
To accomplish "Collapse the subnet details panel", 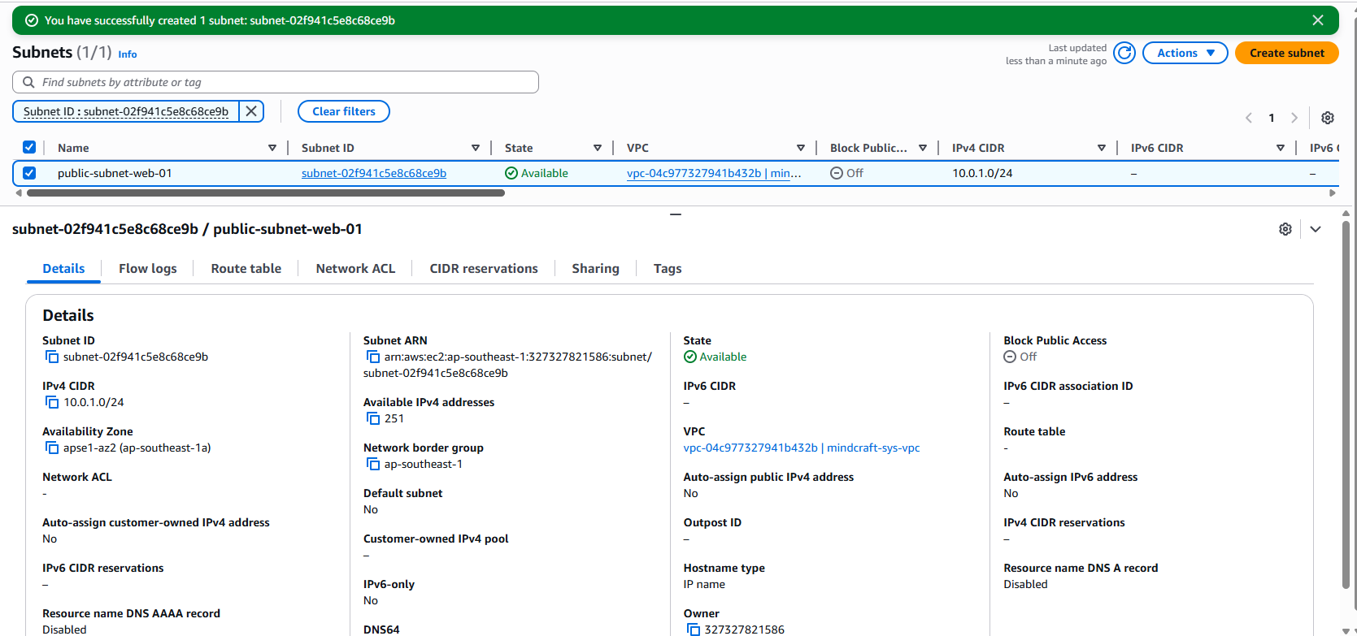I will pyautogui.click(x=1316, y=229).
